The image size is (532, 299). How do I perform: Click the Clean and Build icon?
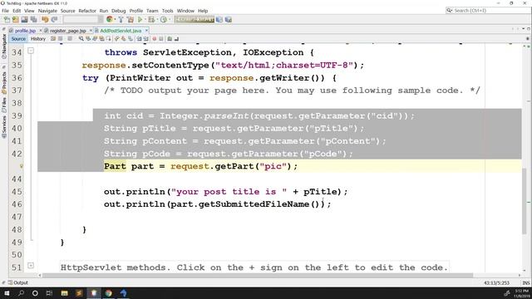coord(131,20)
